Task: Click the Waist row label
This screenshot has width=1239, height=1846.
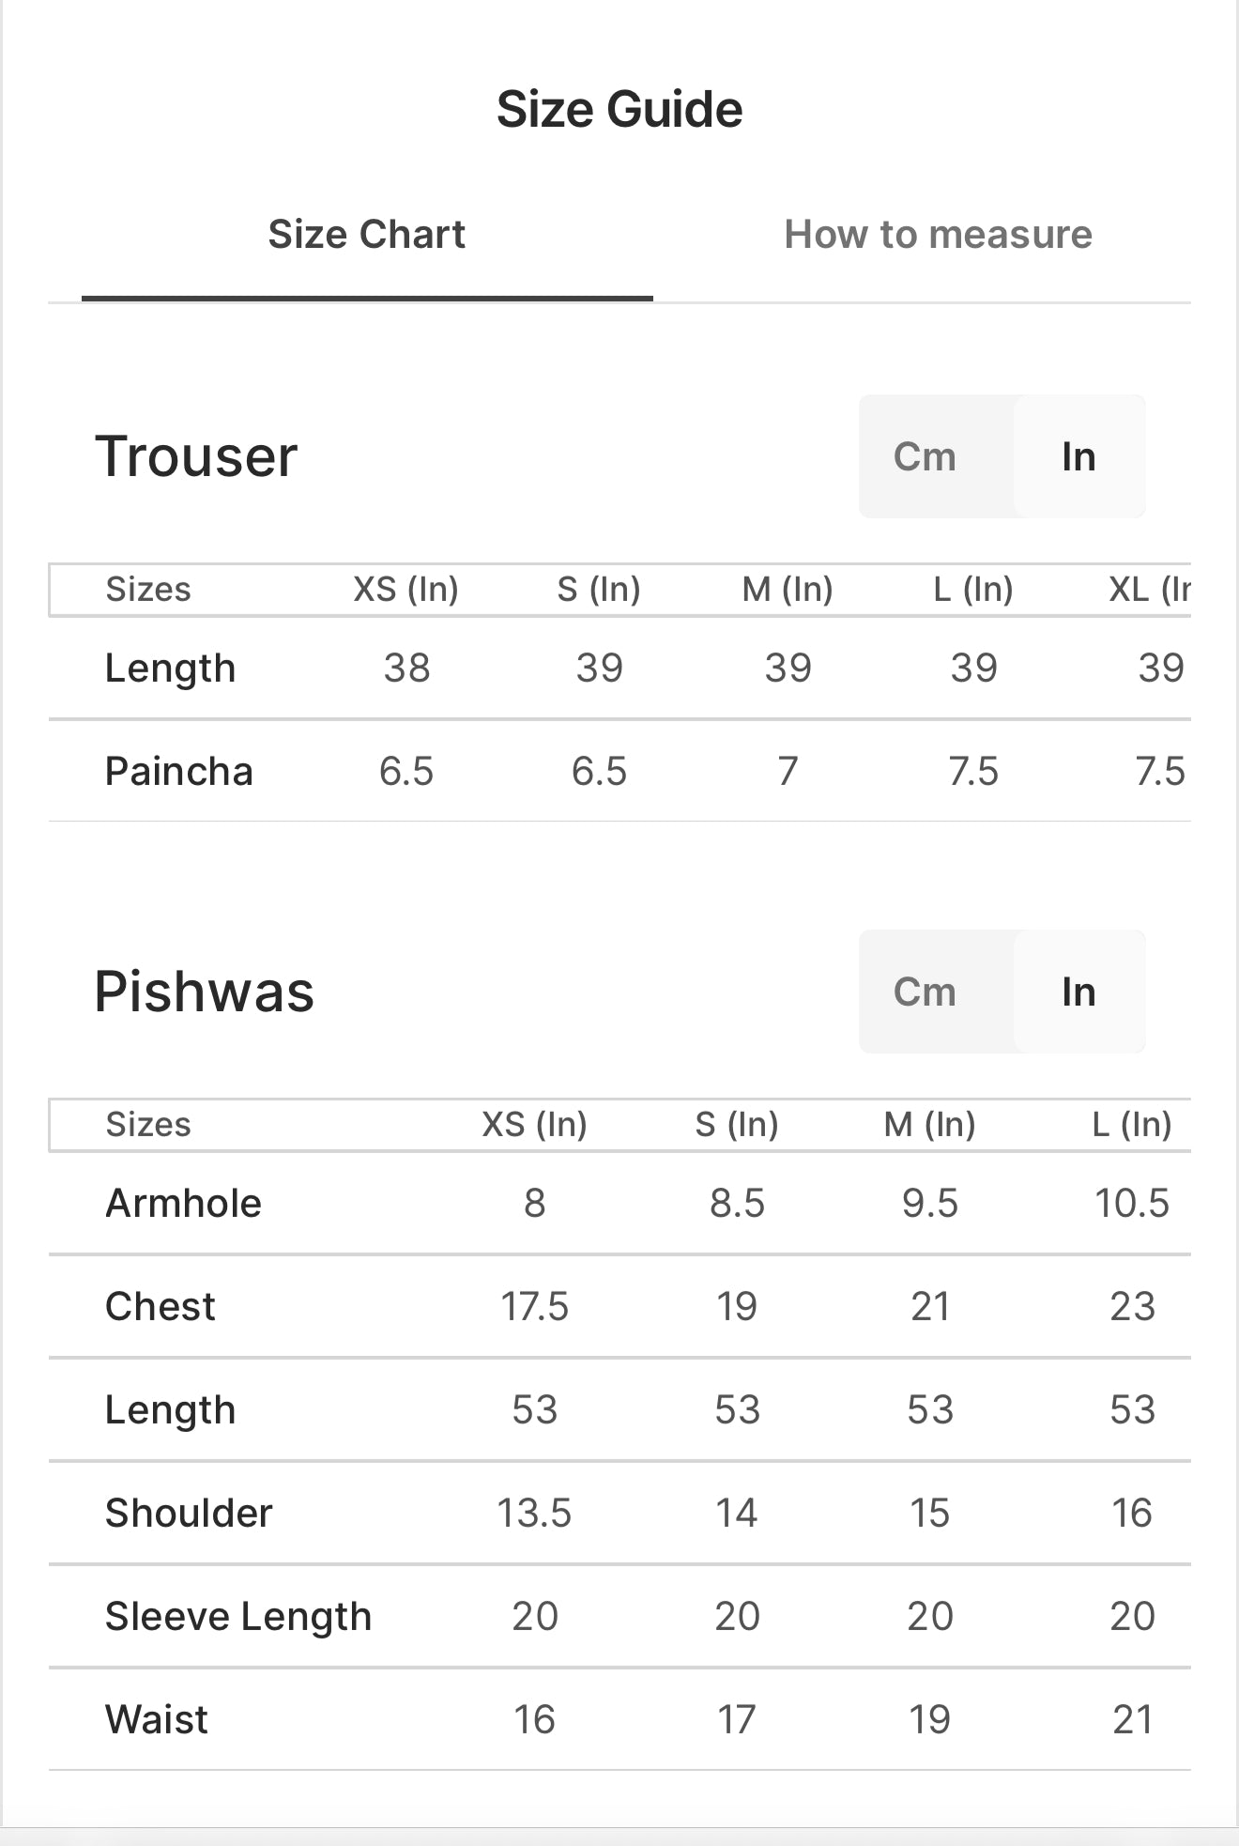Action: tap(157, 1720)
